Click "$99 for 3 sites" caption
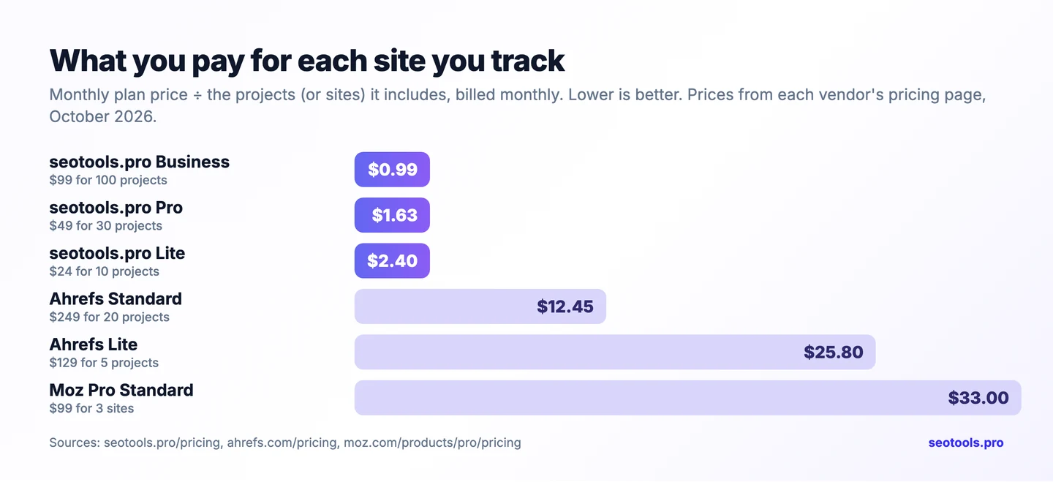The height and width of the screenshot is (482, 1053). [91, 408]
